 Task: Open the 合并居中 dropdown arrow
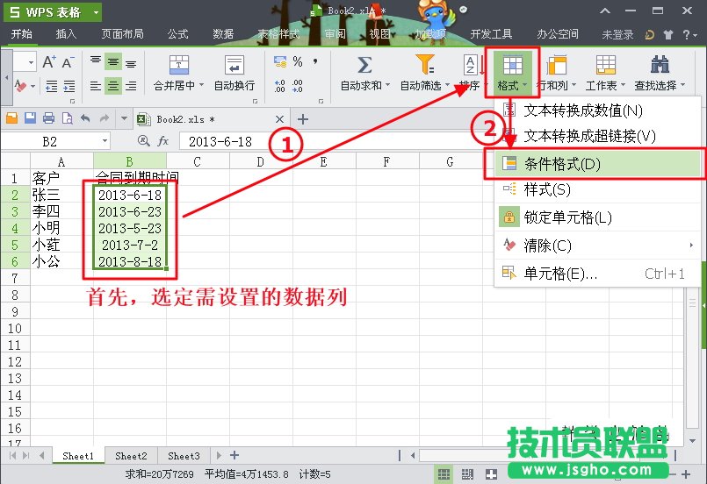[x=201, y=85]
